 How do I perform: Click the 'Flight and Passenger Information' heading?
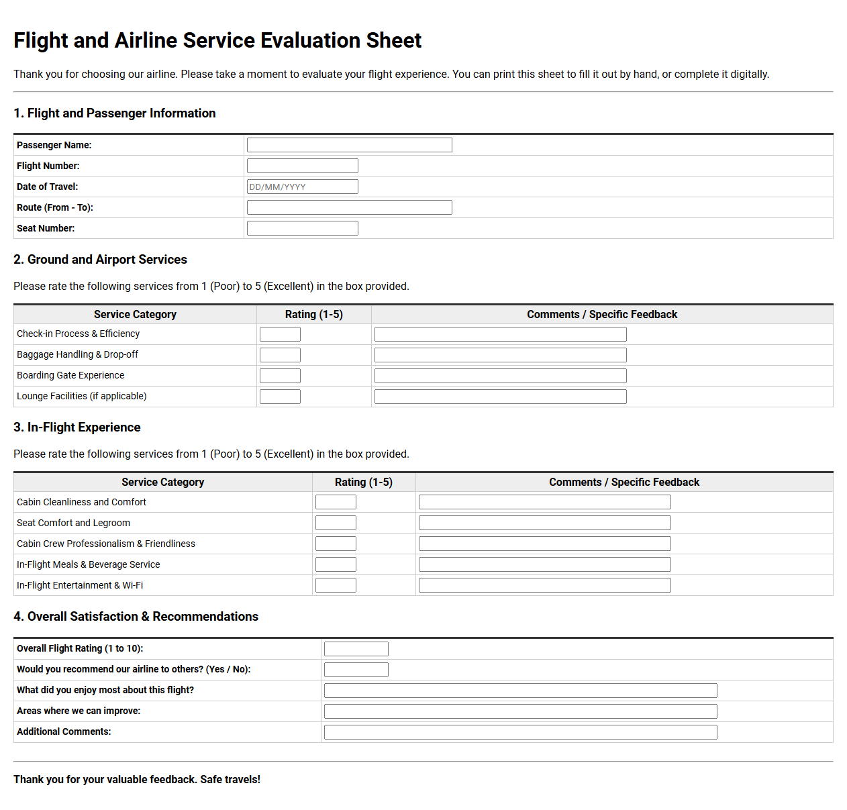pyautogui.click(x=115, y=113)
